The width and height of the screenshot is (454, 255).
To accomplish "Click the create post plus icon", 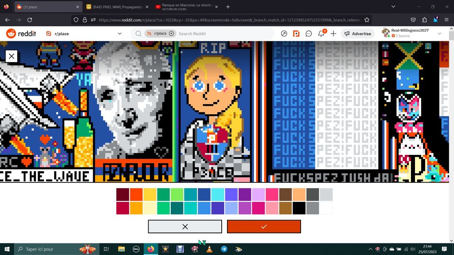I will [333, 34].
